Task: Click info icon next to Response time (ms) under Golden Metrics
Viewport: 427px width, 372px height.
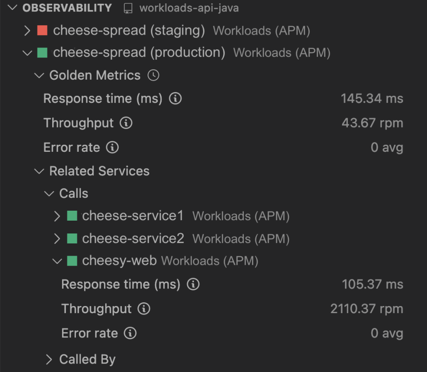Action: pyautogui.click(x=176, y=99)
